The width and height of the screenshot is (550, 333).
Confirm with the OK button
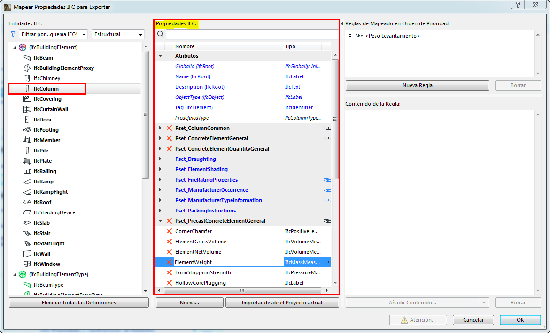click(520, 320)
